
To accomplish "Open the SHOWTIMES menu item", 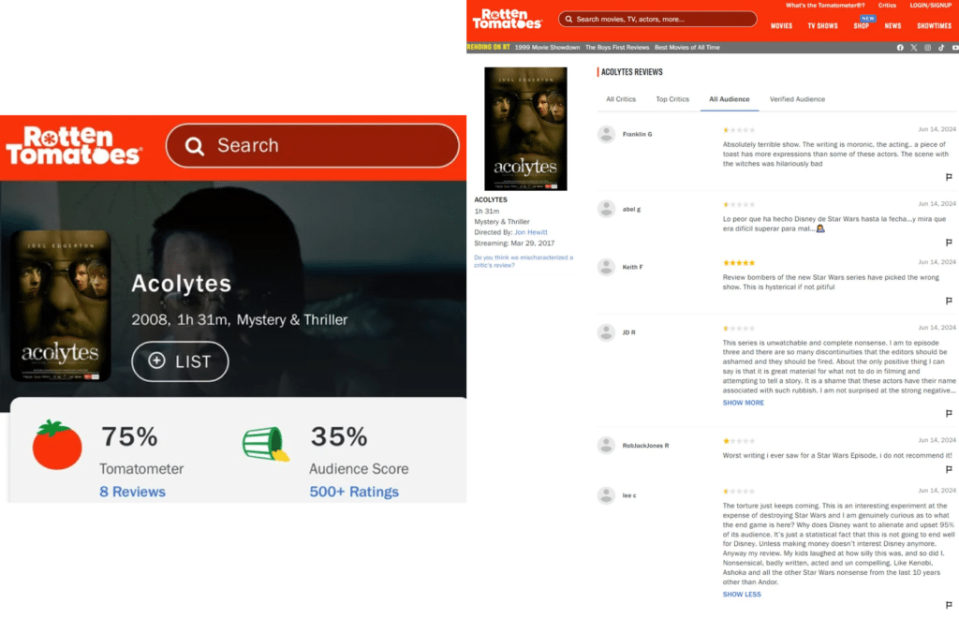I will click(934, 25).
